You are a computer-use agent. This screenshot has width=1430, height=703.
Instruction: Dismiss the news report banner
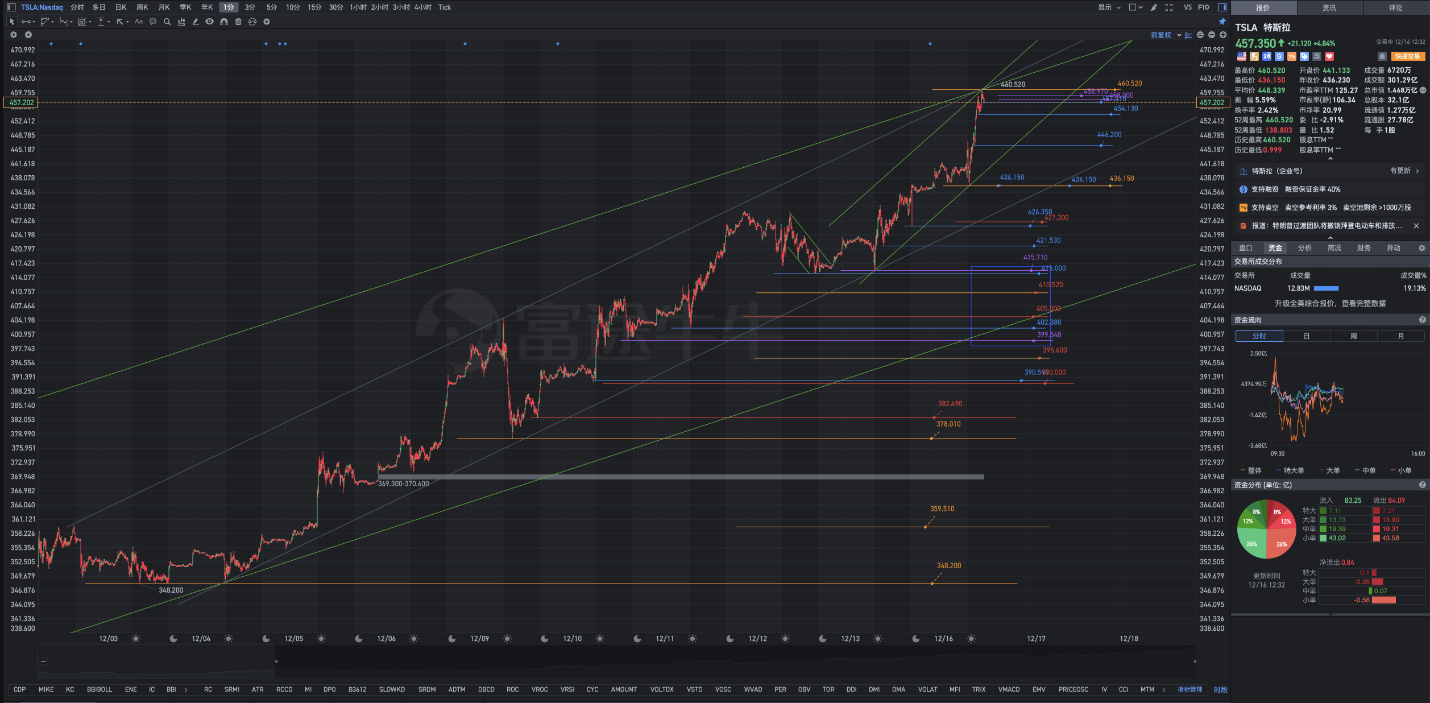click(x=1416, y=226)
